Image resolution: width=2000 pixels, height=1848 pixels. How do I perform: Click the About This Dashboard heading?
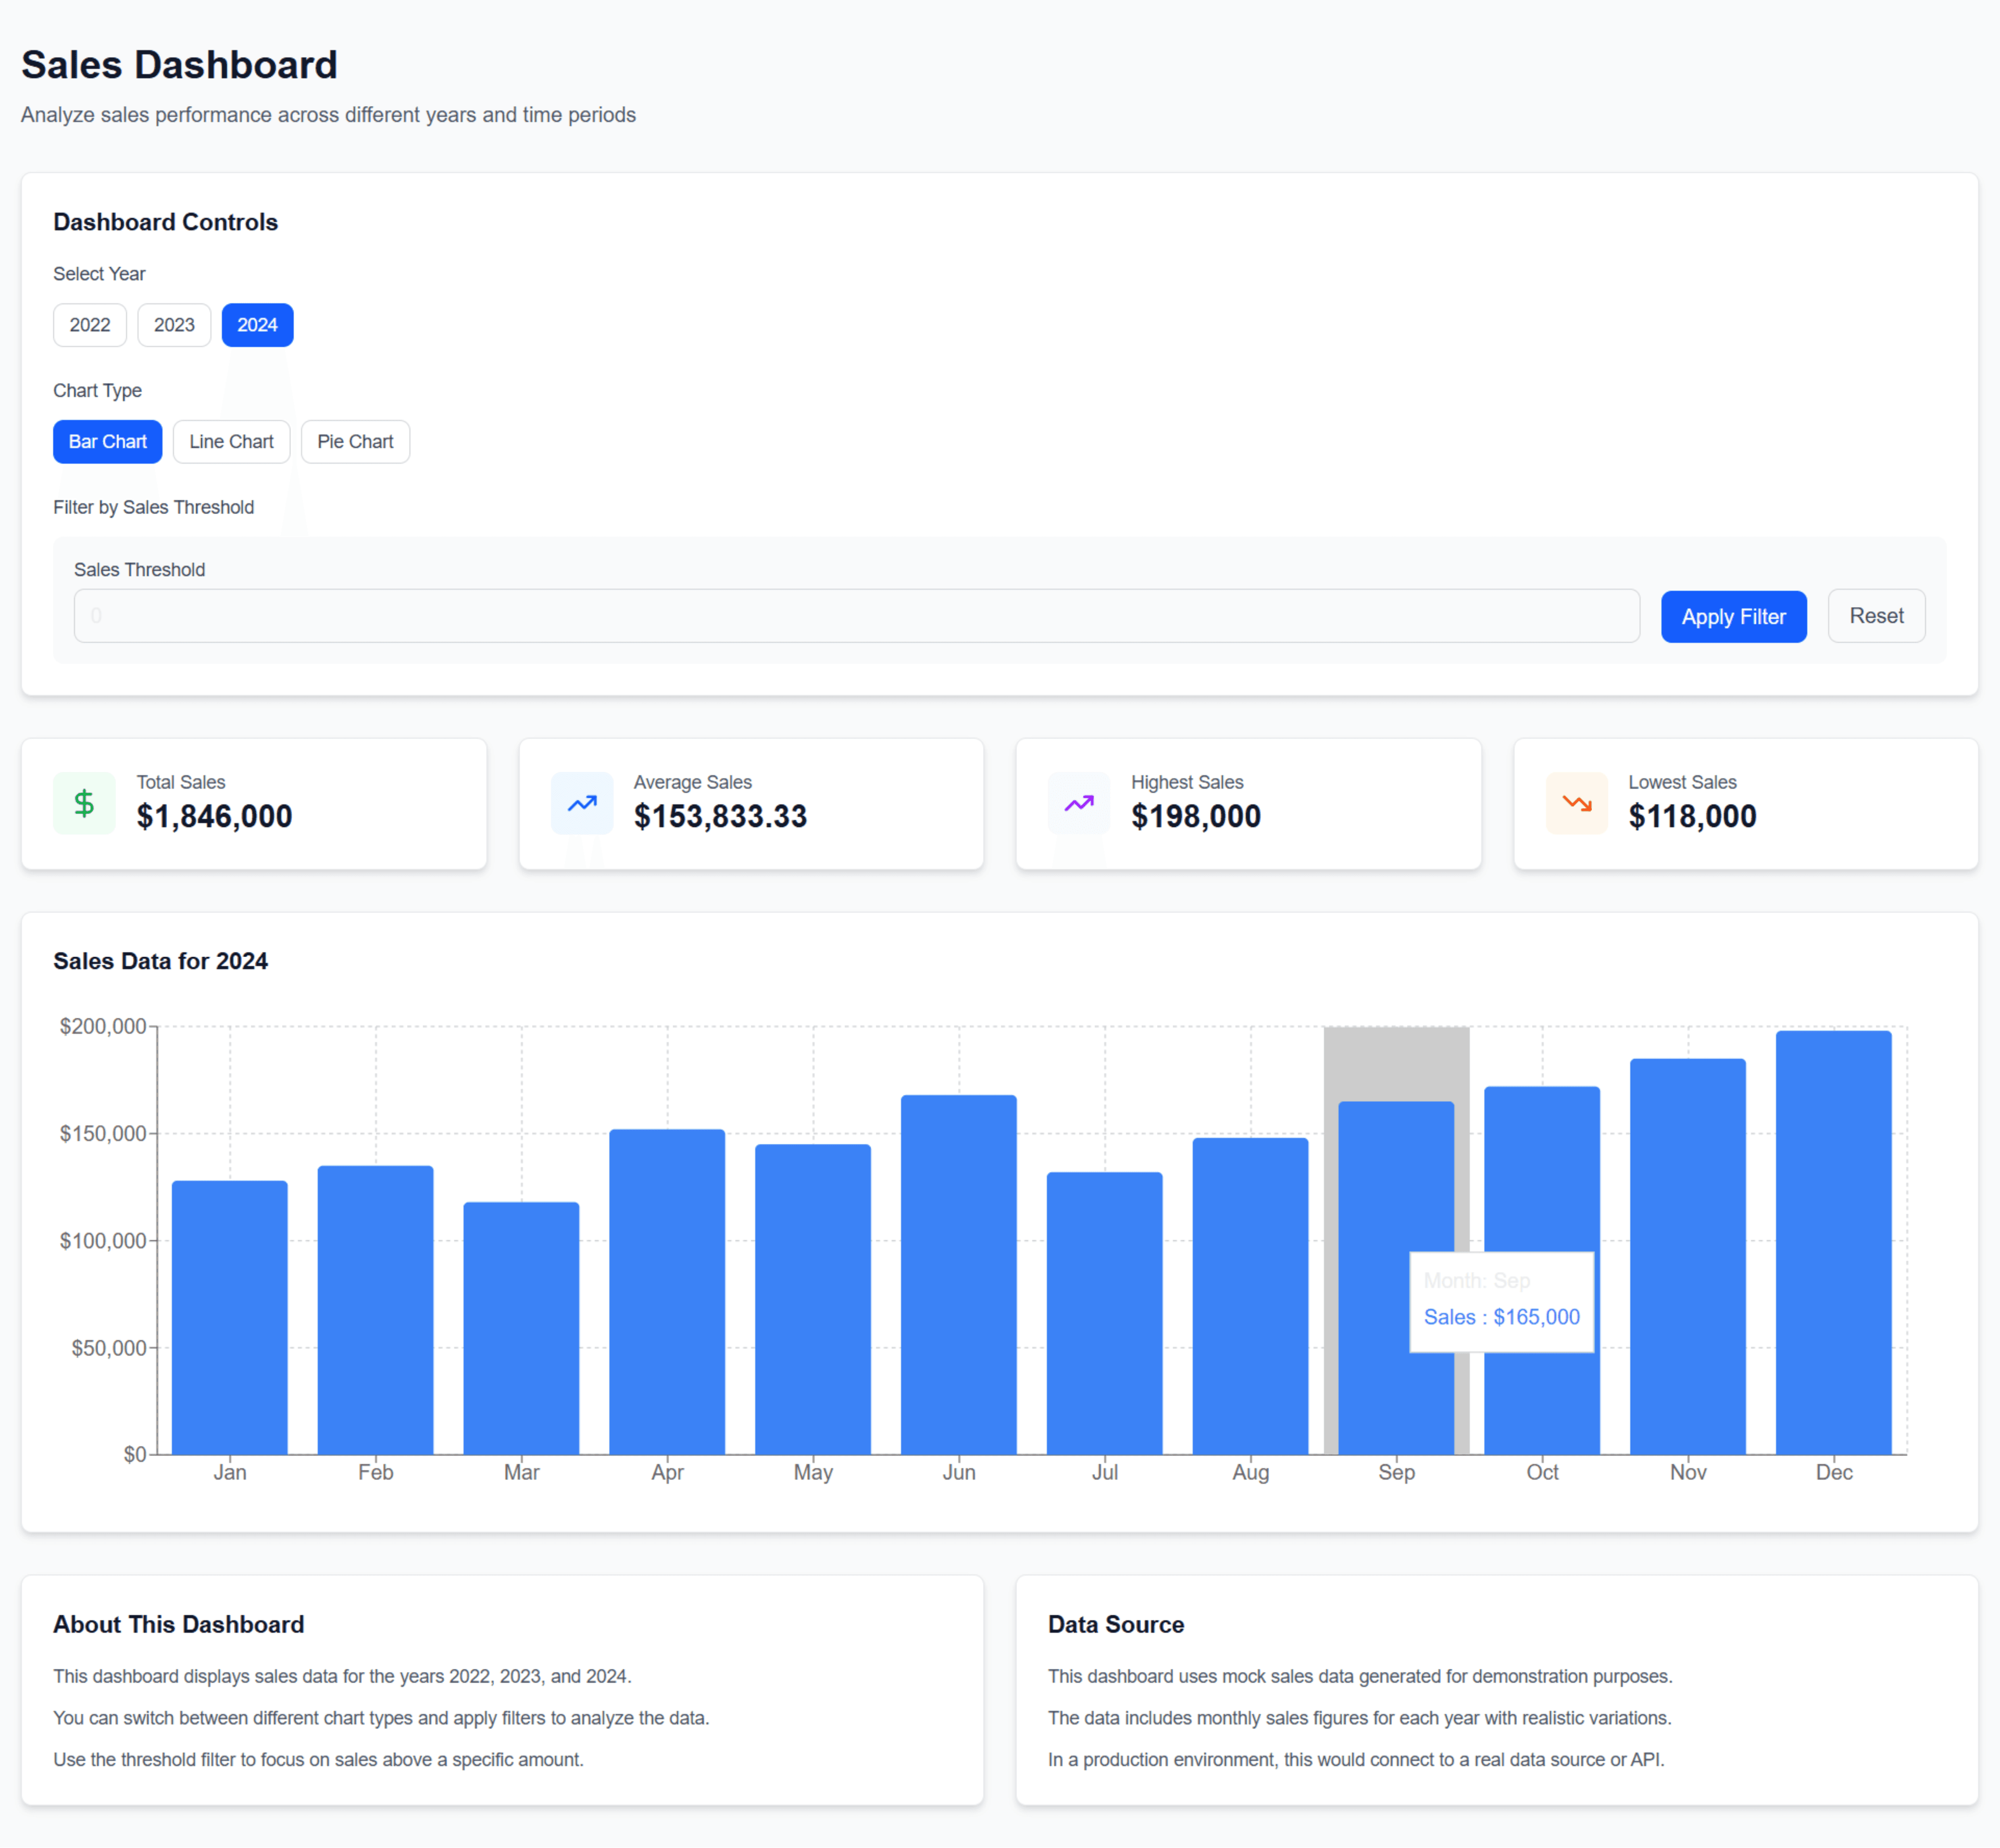click(178, 1624)
